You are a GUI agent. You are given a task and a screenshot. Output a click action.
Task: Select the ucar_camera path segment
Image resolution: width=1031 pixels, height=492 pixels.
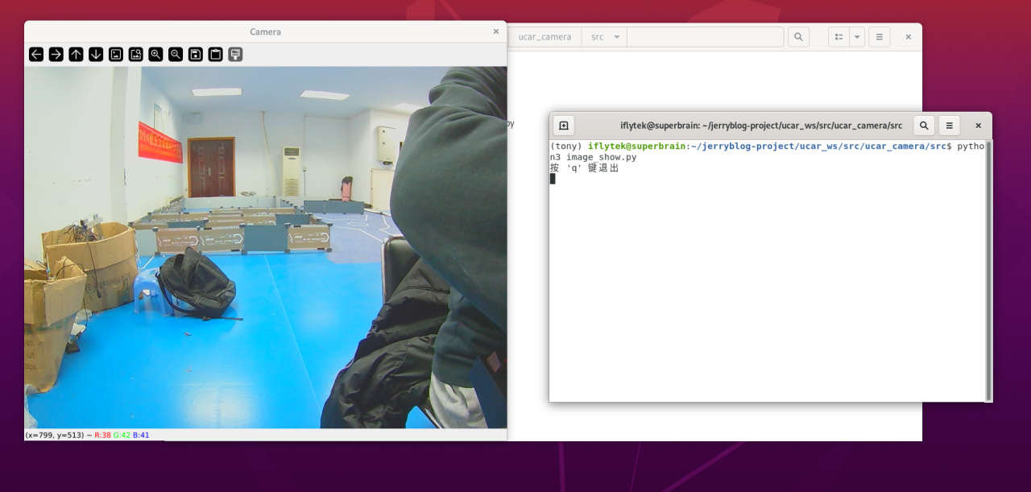click(544, 37)
